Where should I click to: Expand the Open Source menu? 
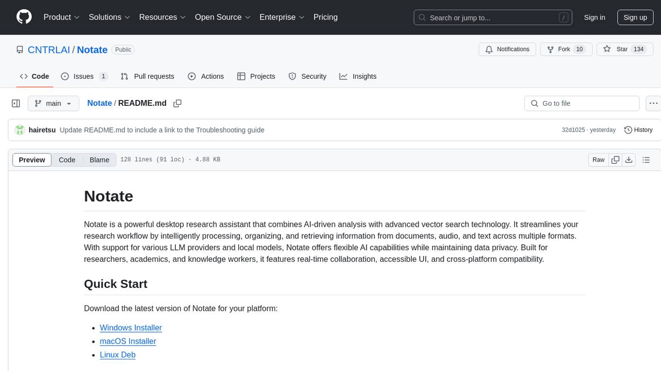(223, 17)
